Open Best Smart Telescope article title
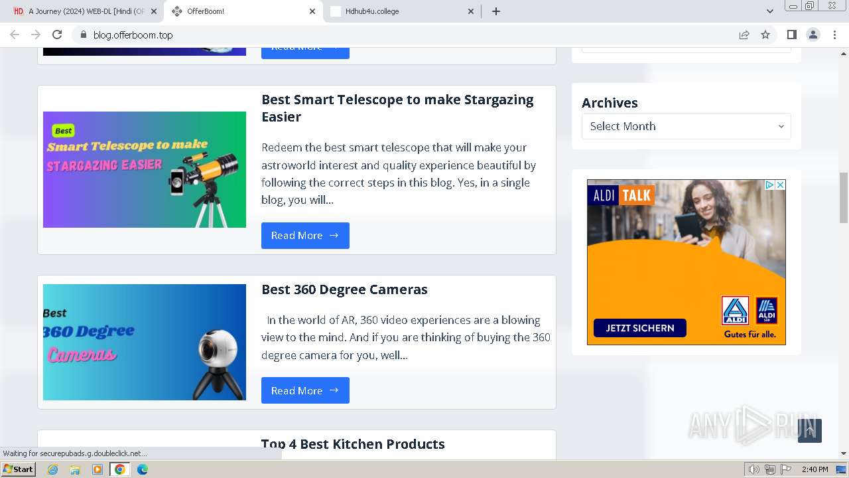 [397, 108]
